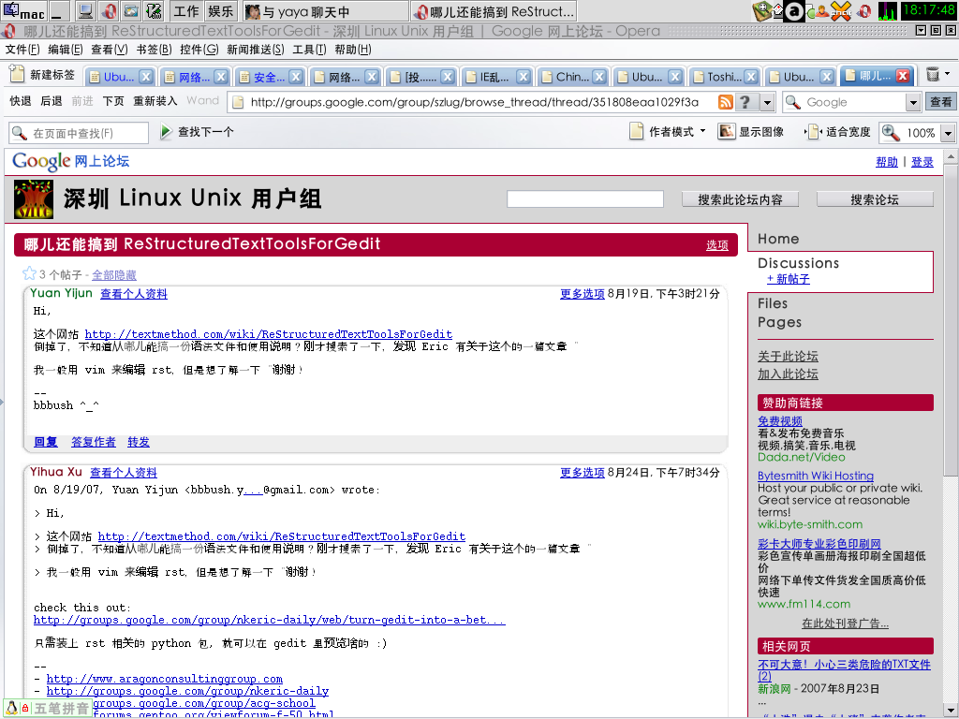Open the orange X chat tray icon
The image size is (959, 719).
click(x=841, y=11)
